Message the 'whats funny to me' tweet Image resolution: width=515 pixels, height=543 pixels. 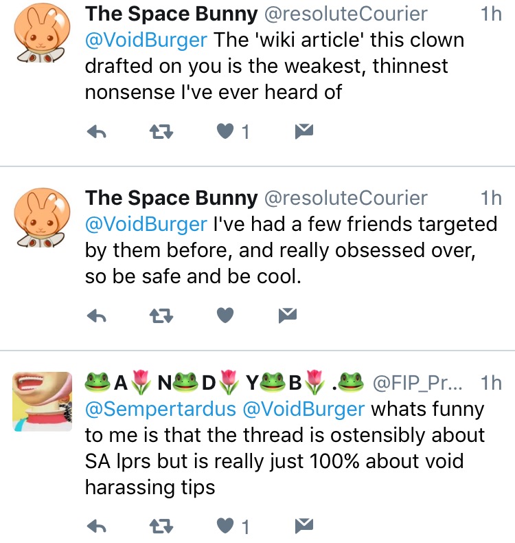304,525
